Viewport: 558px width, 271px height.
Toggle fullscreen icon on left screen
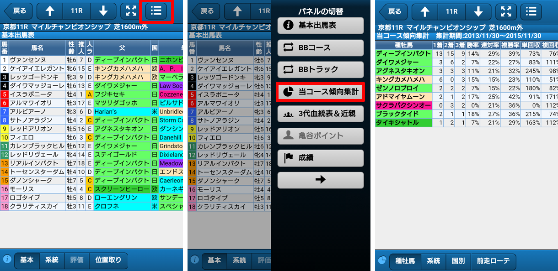tap(131, 11)
